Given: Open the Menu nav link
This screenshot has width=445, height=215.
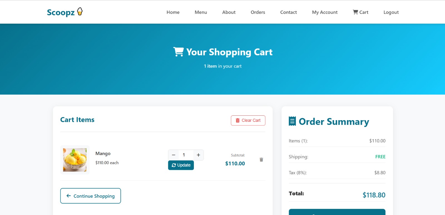Looking at the screenshot, I should coord(201,12).
